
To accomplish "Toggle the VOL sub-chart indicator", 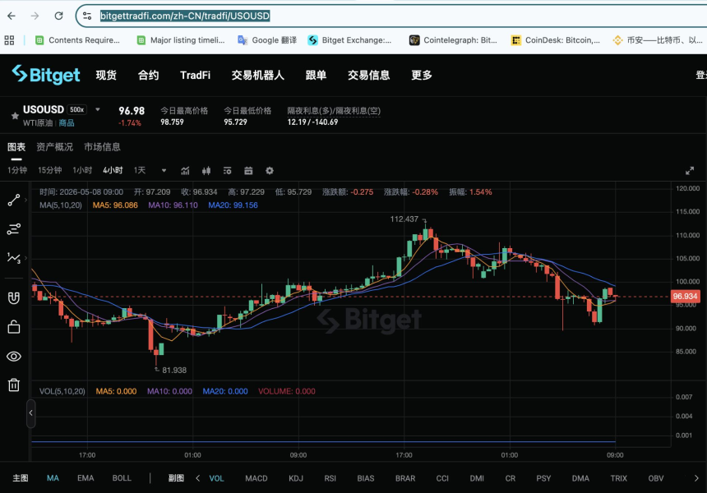I will (216, 478).
